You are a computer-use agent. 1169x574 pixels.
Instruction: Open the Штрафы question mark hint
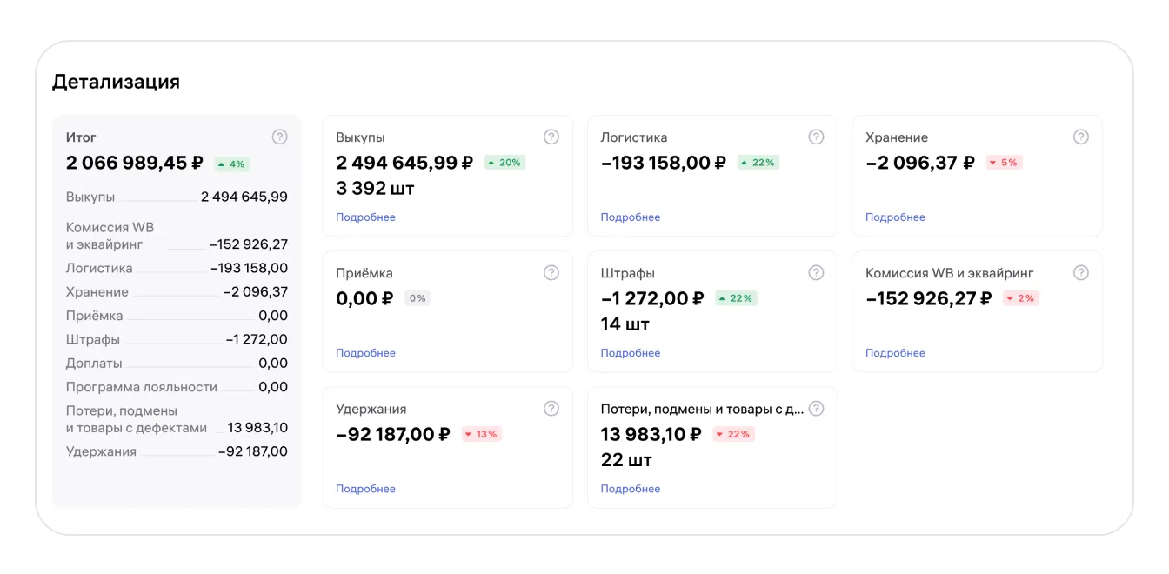point(816,272)
